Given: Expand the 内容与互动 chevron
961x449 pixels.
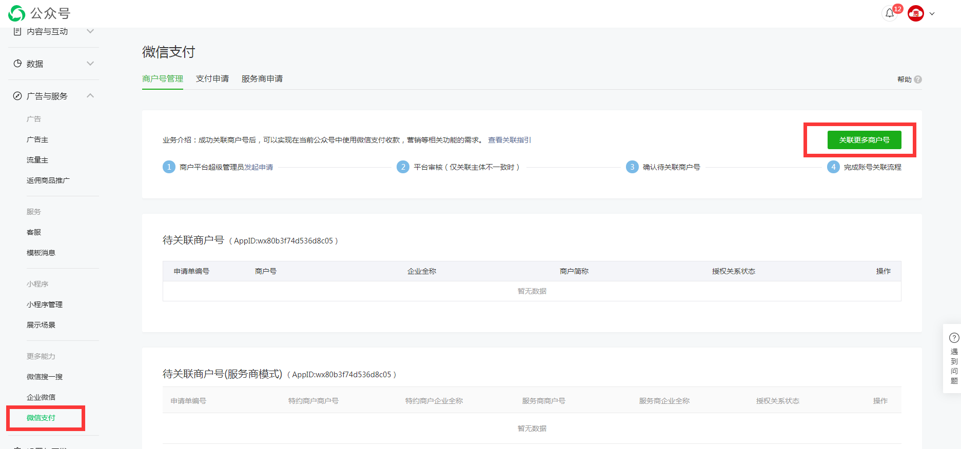Looking at the screenshot, I should [x=90, y=31].
